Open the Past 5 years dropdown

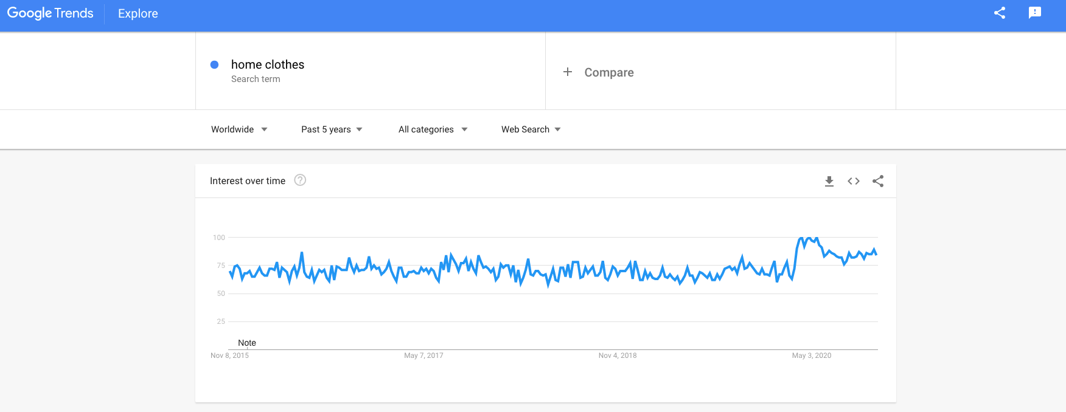[x=332, y=129]
